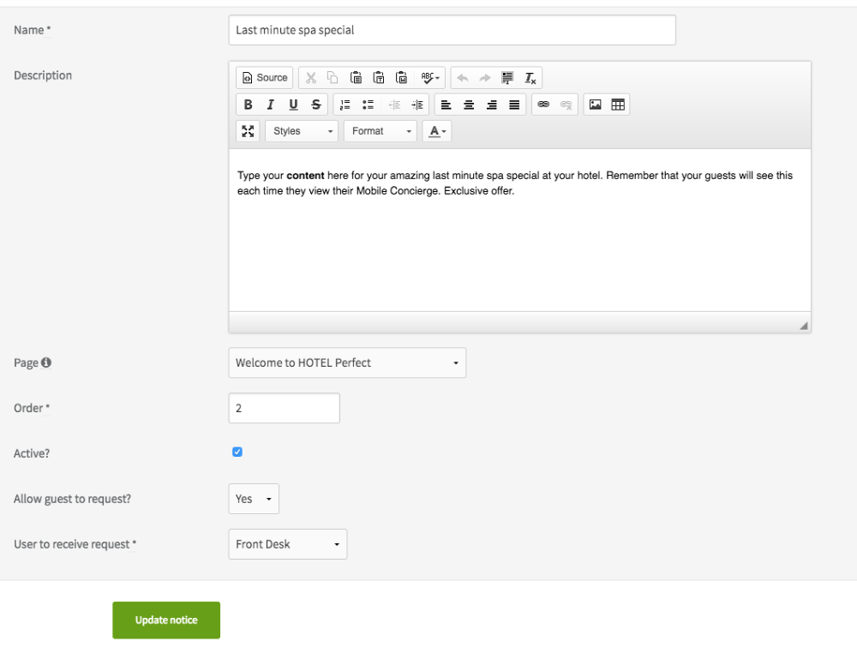Click the Name input field
857x647 pixels.
click(x=452, y=30)
